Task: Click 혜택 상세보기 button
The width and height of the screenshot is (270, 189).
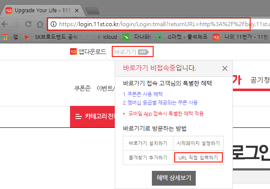Action: [174, 178]
